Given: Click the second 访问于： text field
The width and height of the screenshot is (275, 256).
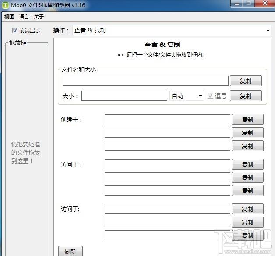Looking at the screenshot, I should point(167,178).
